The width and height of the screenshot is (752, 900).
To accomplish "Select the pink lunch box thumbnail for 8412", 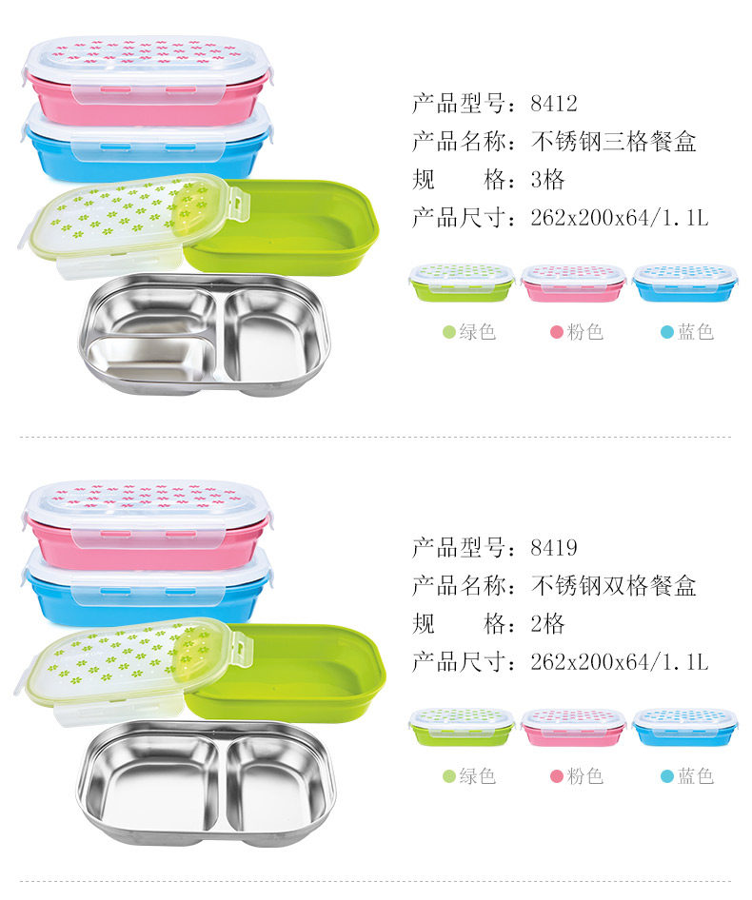I will pyautogui.click(x=573, y=283).
